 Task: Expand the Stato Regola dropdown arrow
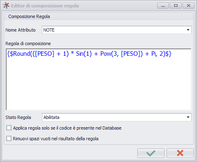[188, 117]
